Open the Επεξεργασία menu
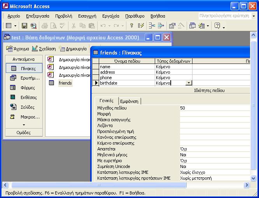Screen dimensions: 259x198 click(x=38, y=16)
